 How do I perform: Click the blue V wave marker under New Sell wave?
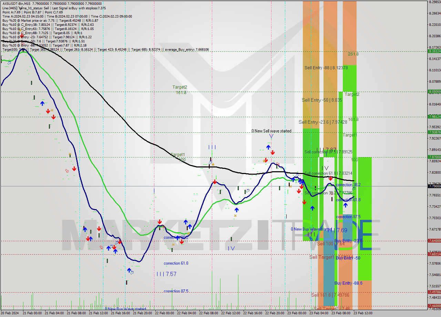point(271,136)
